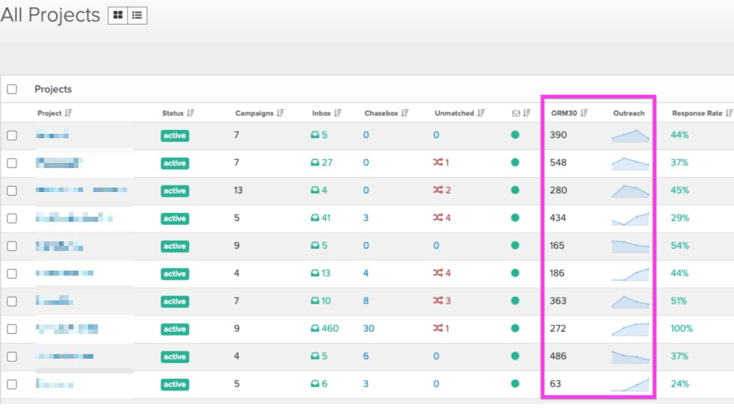The image size is (734, 414).
Task: Click response rate 45%
Action: click(x=679, y=191)
